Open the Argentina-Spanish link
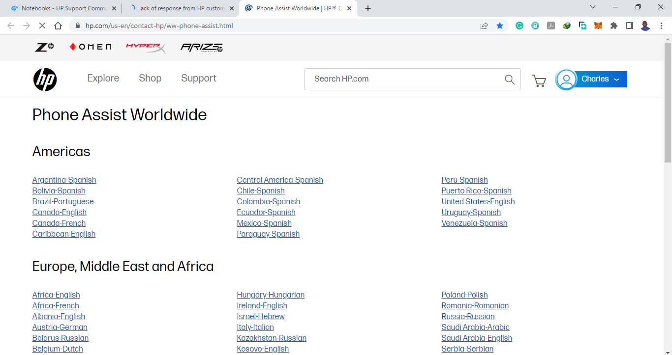Viewport: 672px width, 355px height. [x=64, y=180]
